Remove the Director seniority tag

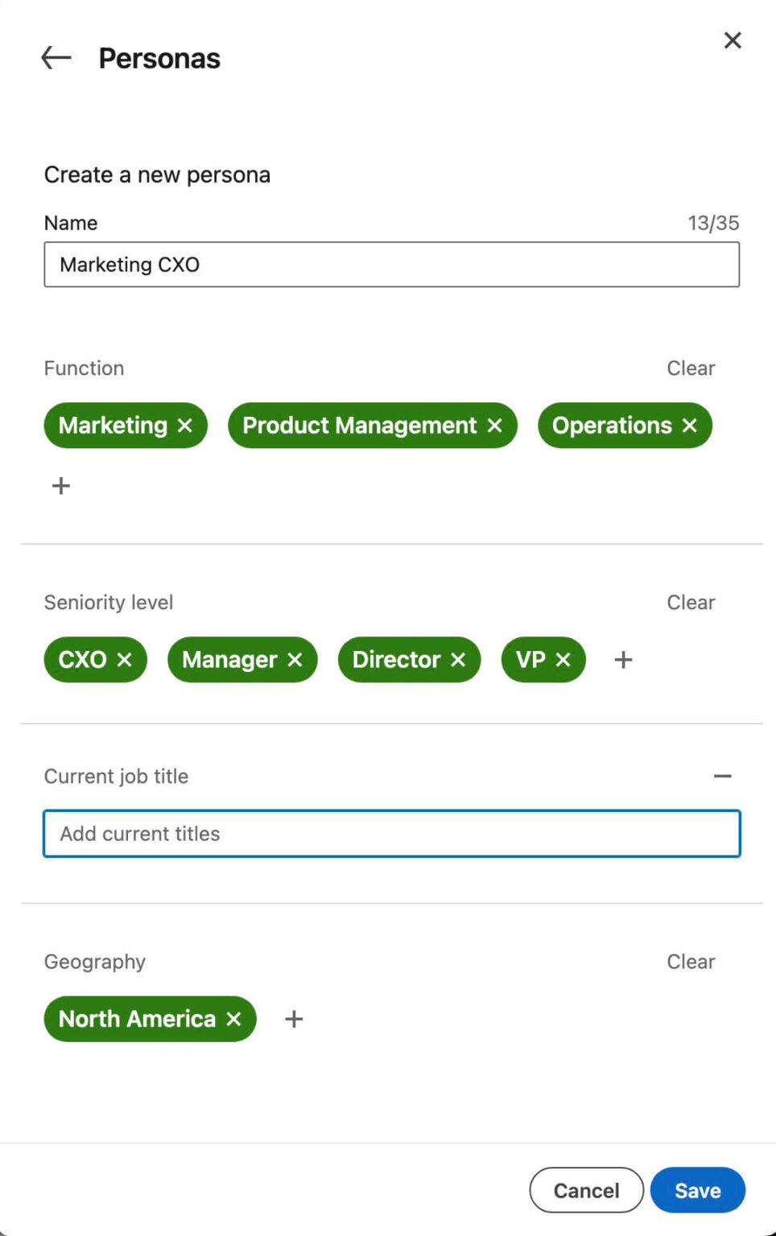click(x=459, y=659)
